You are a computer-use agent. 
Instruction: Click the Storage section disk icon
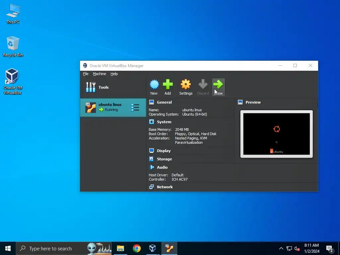(151, 159)
